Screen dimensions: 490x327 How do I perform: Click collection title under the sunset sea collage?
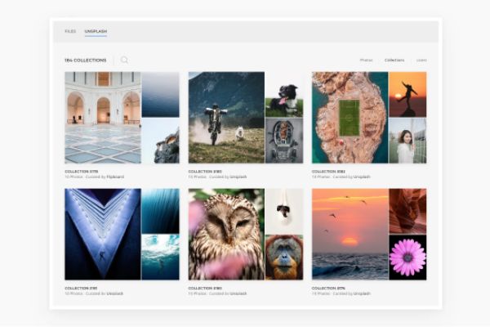328,288
